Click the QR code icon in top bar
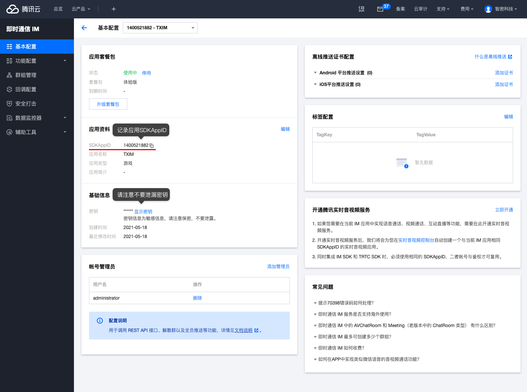The height and width of the screenshot is (392, 527). (x=361, y=9)
